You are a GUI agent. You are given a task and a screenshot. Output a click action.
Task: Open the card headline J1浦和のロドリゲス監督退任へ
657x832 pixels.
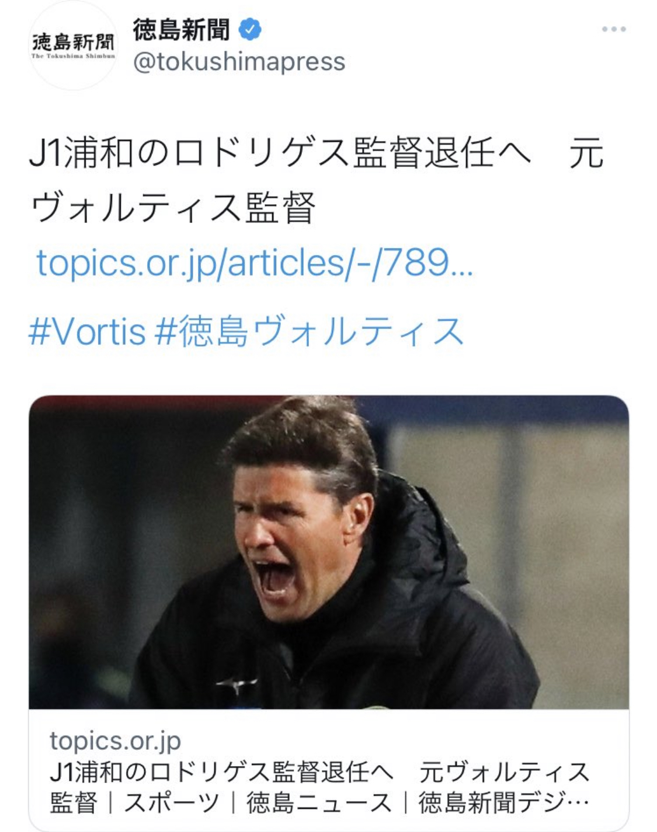tap(221, 772)
